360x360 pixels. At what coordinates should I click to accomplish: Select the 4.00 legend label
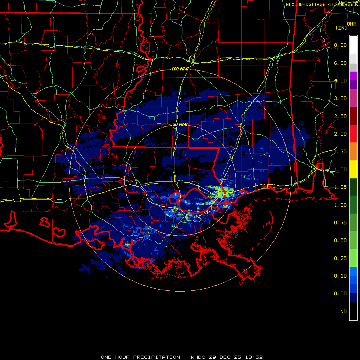coord(340,80)
